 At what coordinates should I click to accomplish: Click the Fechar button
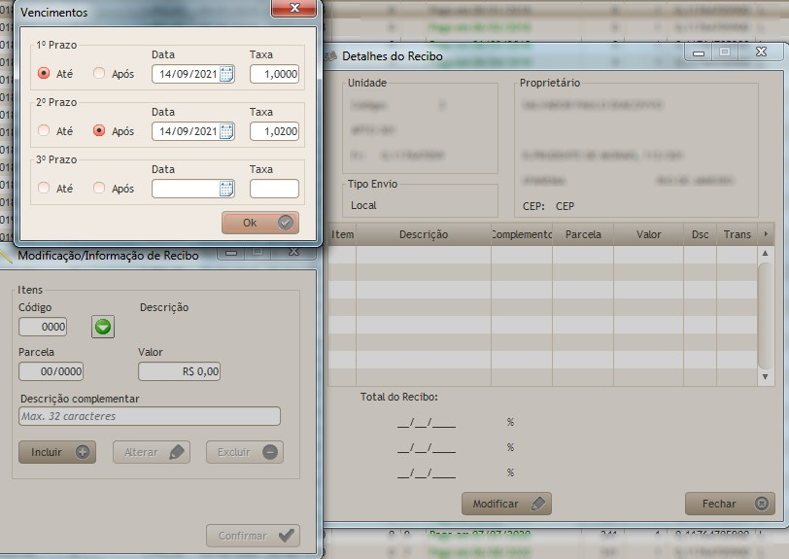point(730,504)
